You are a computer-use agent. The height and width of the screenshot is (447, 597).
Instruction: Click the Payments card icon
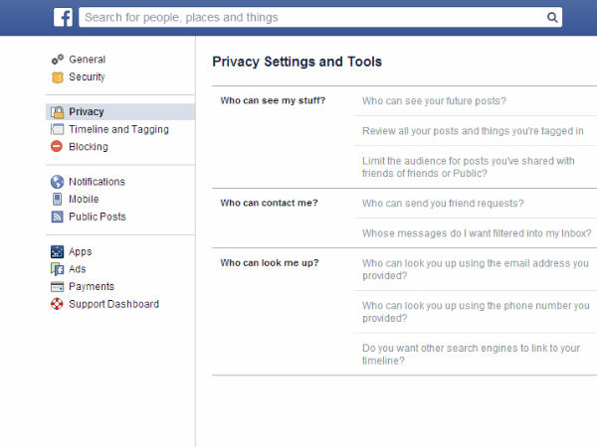[x=58, y=287]
